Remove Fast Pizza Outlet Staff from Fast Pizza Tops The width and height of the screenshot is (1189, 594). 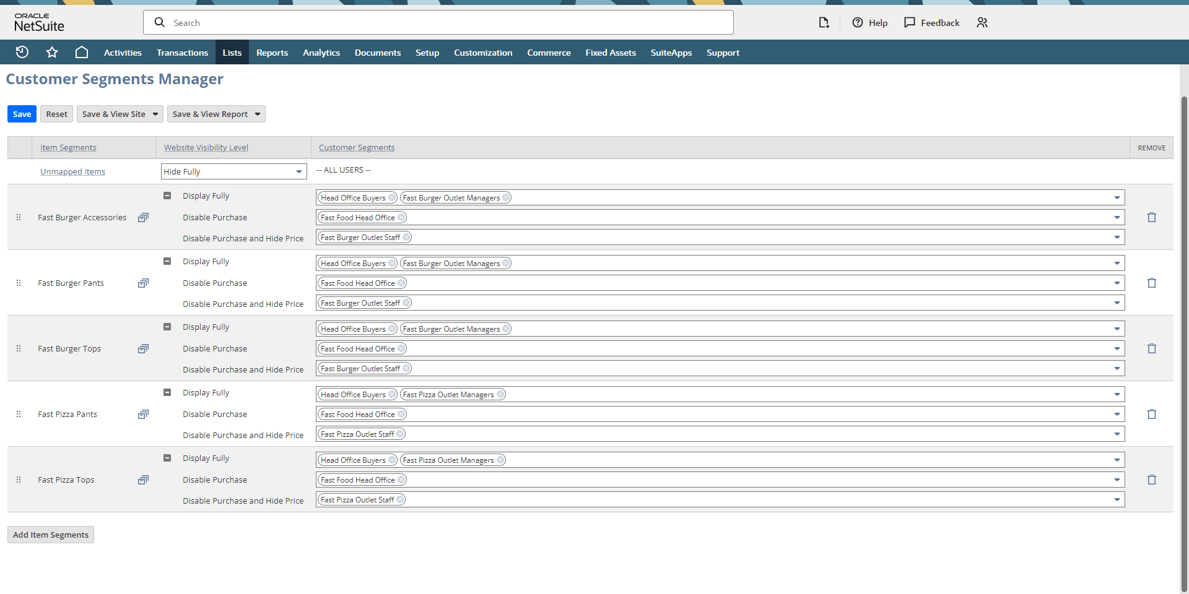pos(400,500)
